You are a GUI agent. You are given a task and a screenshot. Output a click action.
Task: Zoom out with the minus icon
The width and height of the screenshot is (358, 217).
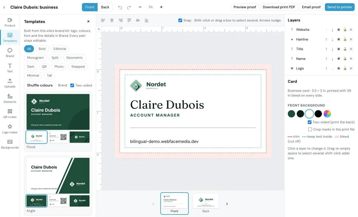click(140, 7)
